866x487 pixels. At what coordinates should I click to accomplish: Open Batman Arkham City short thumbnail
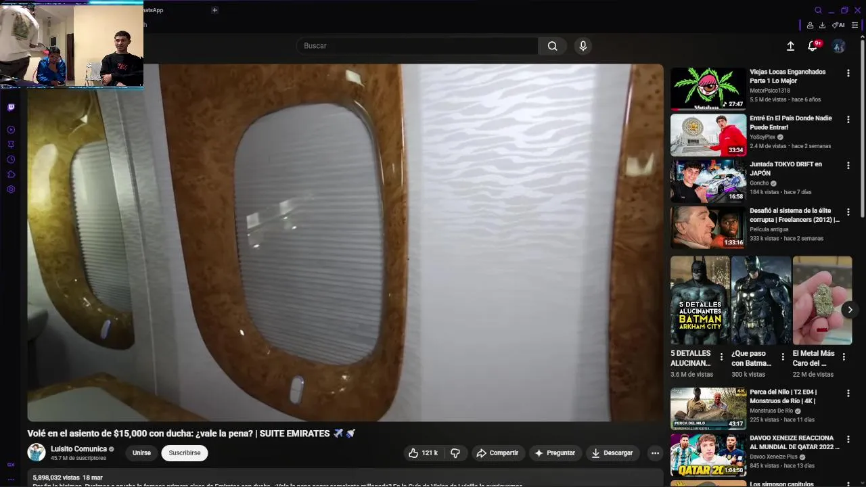coord(700,300)
